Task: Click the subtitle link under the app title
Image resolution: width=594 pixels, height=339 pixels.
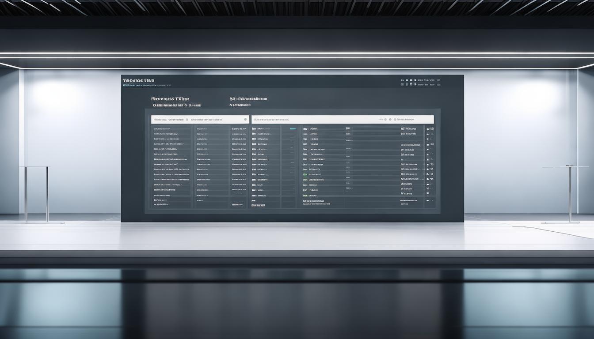Action: tap(147, 86)
